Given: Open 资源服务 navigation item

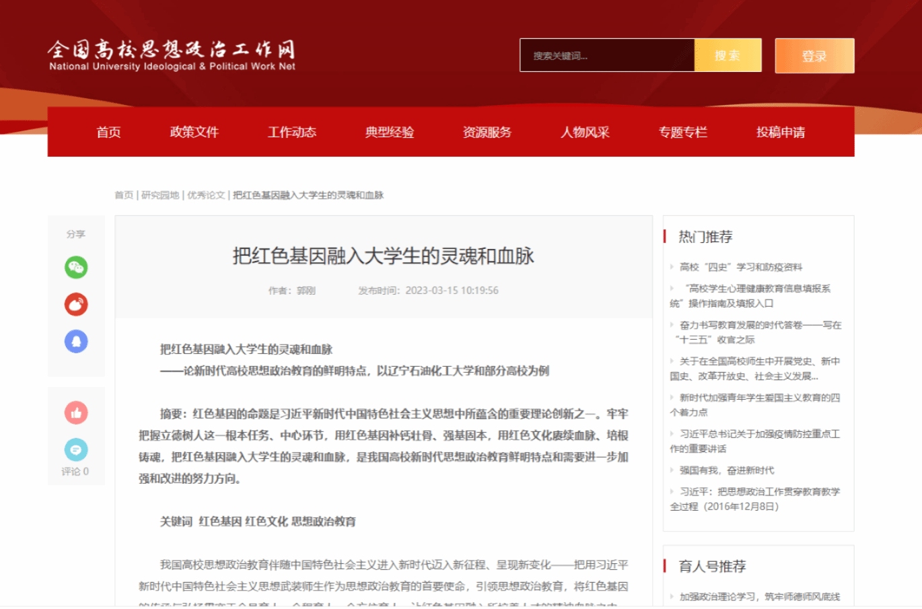Looking at the screenshot, I should 487,132.
